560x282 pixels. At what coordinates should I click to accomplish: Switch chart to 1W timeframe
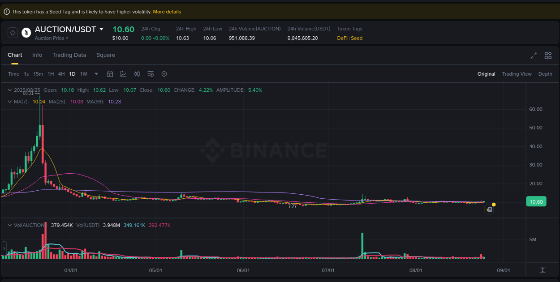[x=83, y=73]
